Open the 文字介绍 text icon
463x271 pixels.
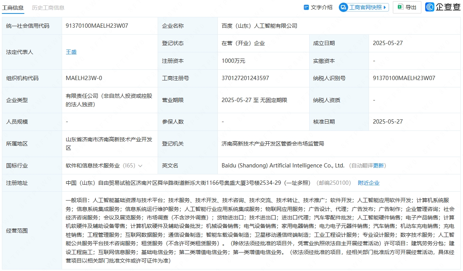(x=318, y=7)
